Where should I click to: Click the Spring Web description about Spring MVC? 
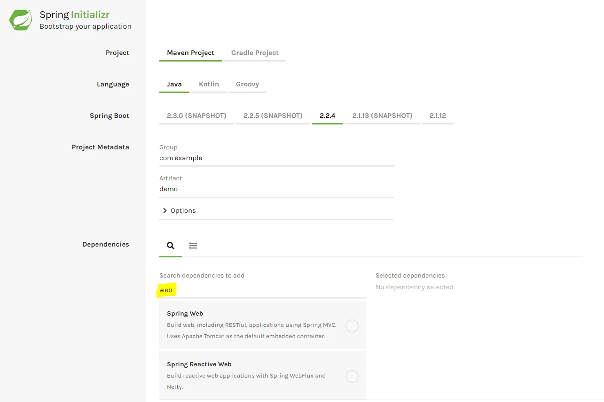[x=251, y=331]
